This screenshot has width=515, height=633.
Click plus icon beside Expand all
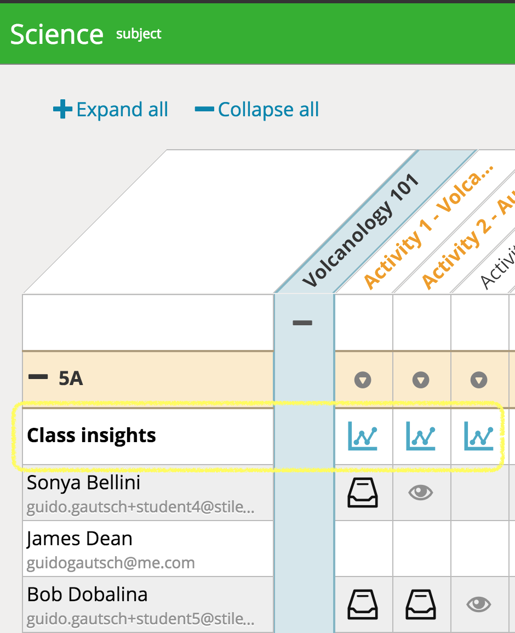(62, 109)
